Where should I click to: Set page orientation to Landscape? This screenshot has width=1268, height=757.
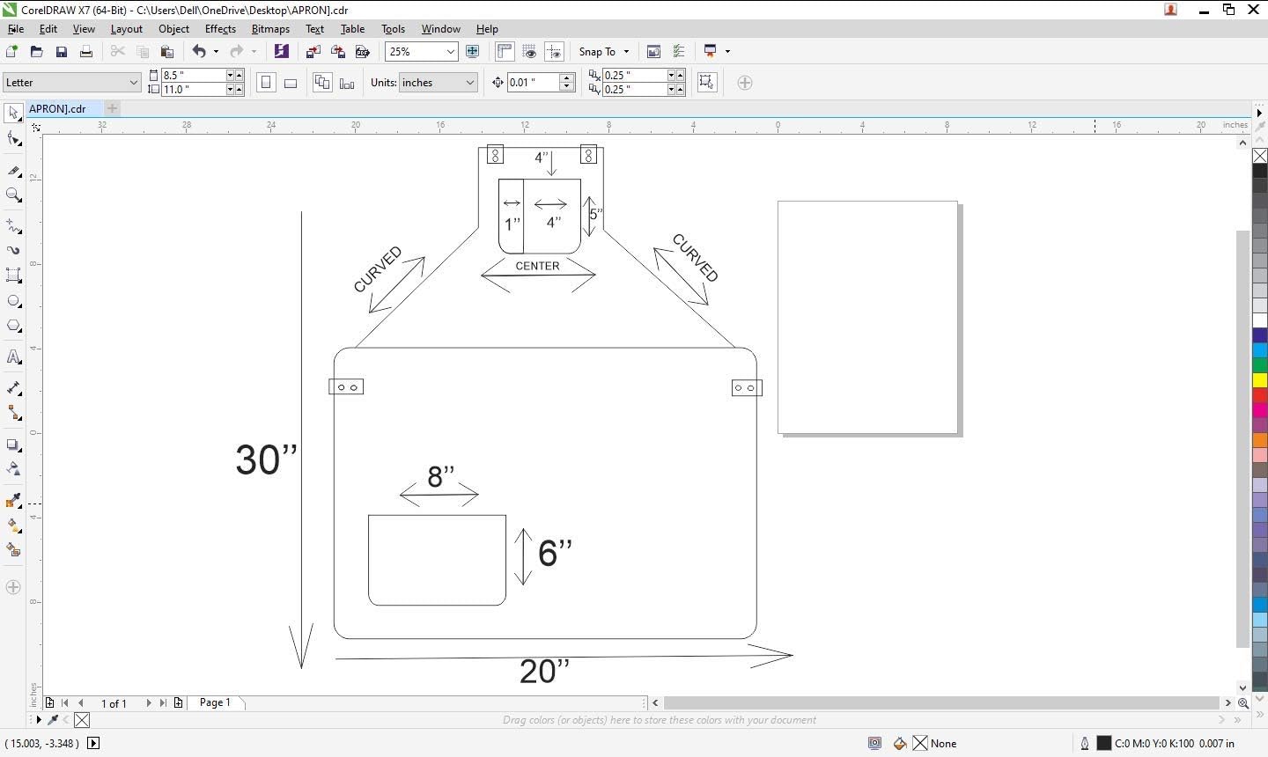[x=291, y=83]
